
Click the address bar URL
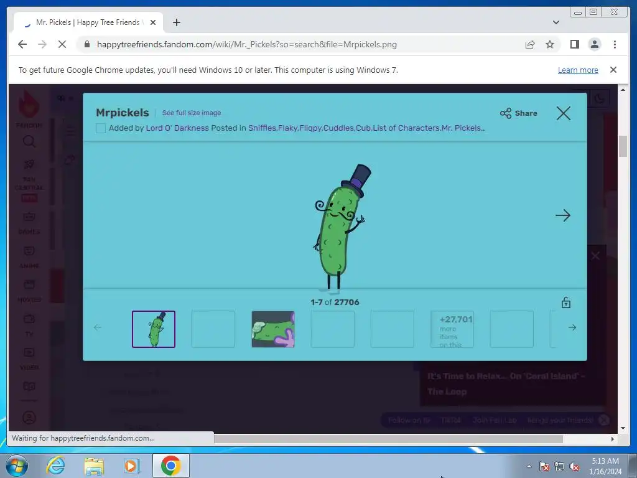click(x=246, y=44)
